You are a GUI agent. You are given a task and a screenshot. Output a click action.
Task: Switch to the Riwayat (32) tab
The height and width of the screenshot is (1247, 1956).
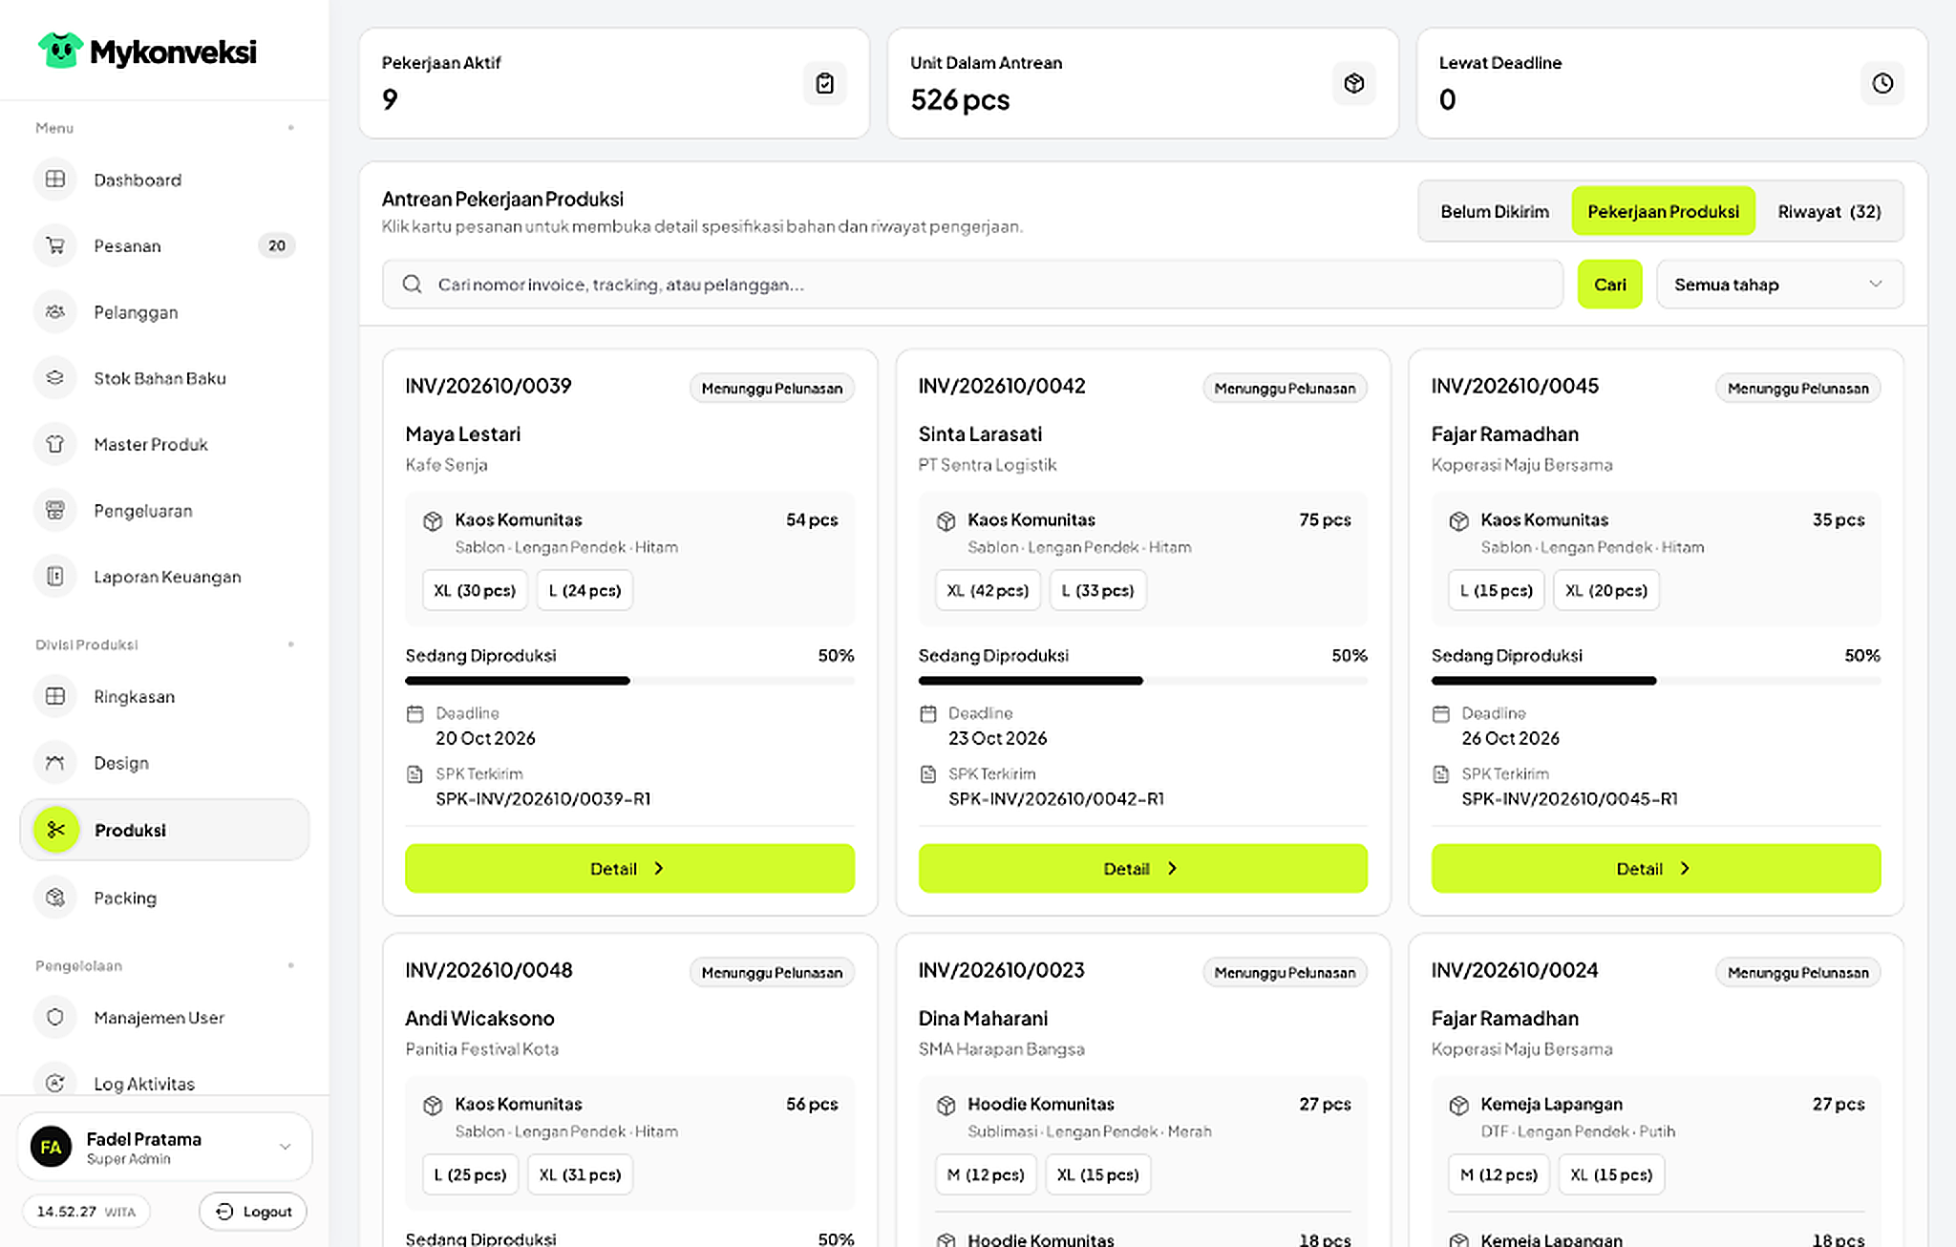tap(1829, 211)
